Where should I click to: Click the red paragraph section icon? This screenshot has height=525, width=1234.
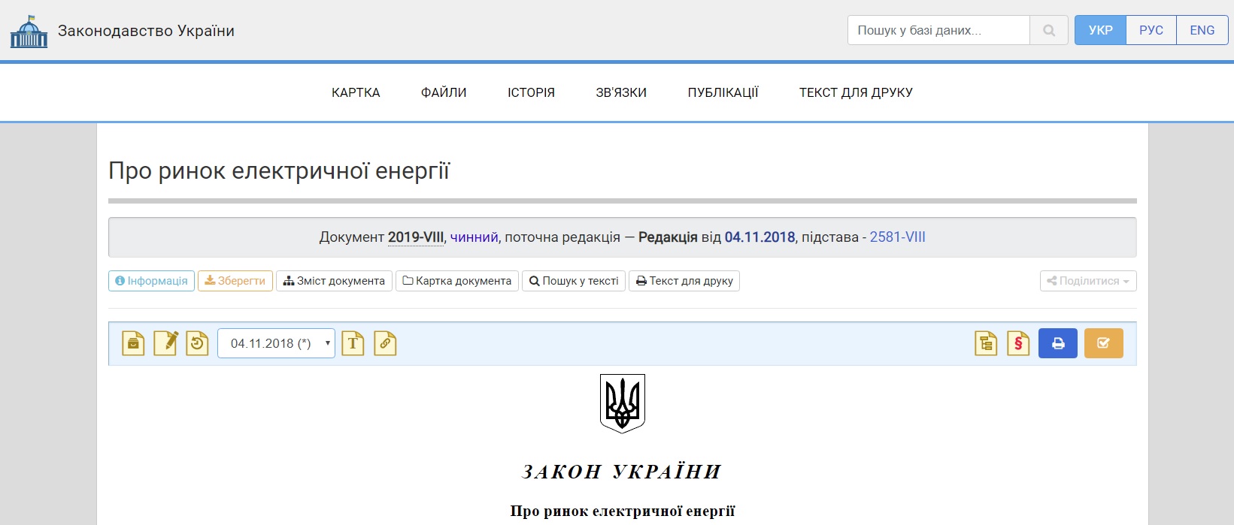click(x=1018, y=343)
